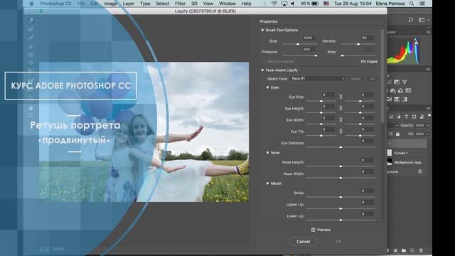This screenshot has width=455, height=256.
Task: Click the OK button
Action: point(338,242)
